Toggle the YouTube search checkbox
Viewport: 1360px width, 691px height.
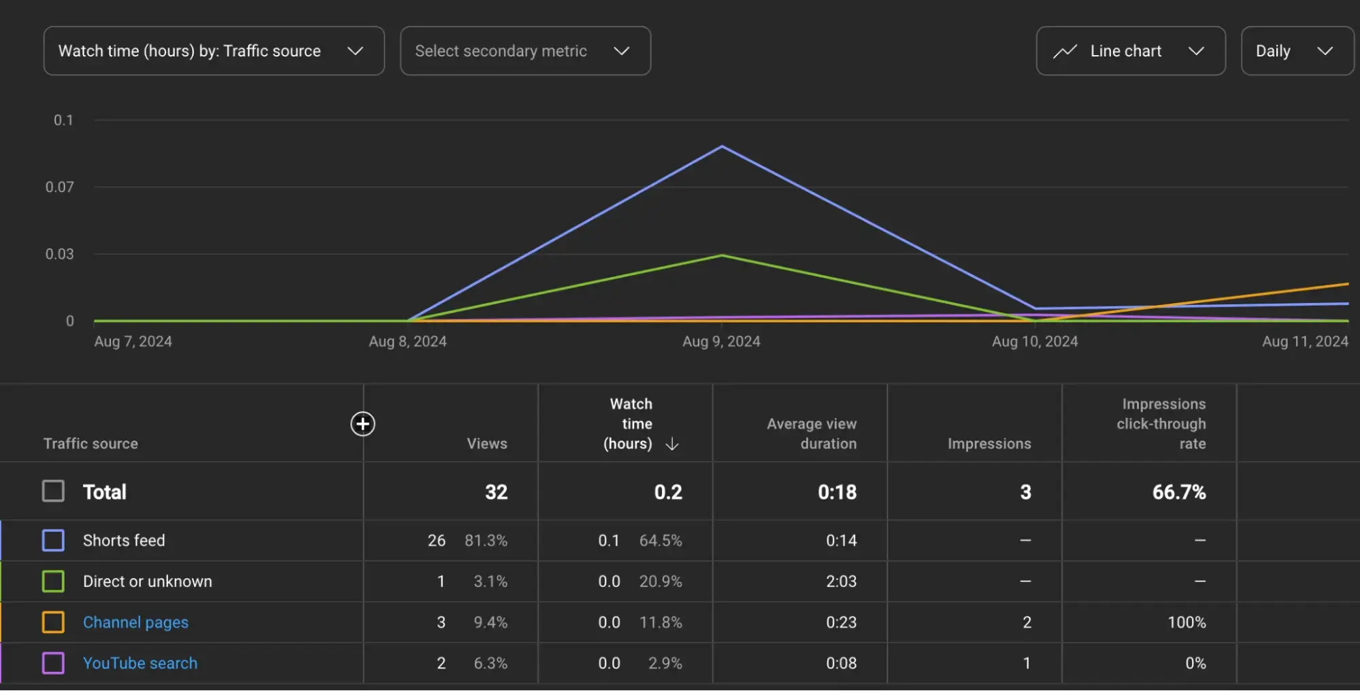(x=53, y=663)
